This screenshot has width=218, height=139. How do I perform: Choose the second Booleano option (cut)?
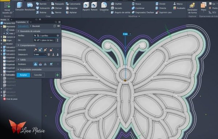click(x=40, y=64)
